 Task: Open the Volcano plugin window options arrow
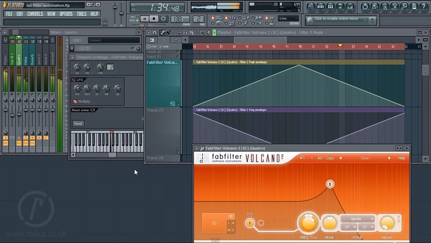coord(197,148)
